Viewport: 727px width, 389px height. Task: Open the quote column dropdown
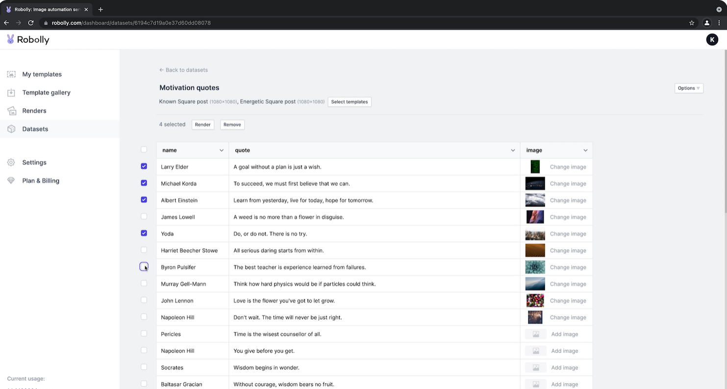(513, 150)
